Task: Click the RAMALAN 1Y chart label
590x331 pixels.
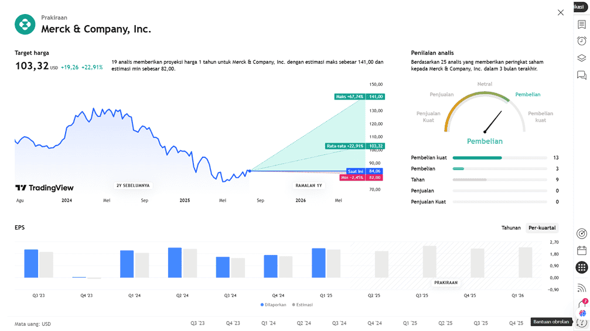Action: (309, 185)
